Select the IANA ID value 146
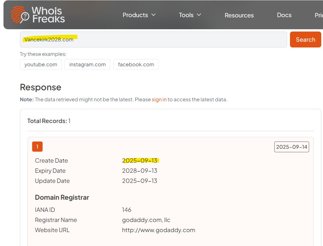This screenshot has height=246, width=323. pyautogui.click(x=127, y=210)
